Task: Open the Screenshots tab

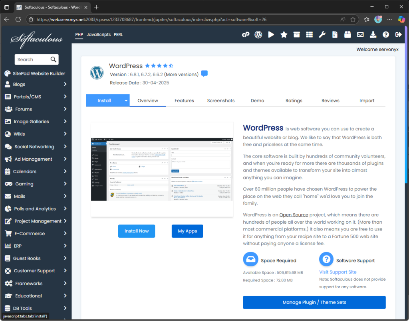Action: pos(220,101)
